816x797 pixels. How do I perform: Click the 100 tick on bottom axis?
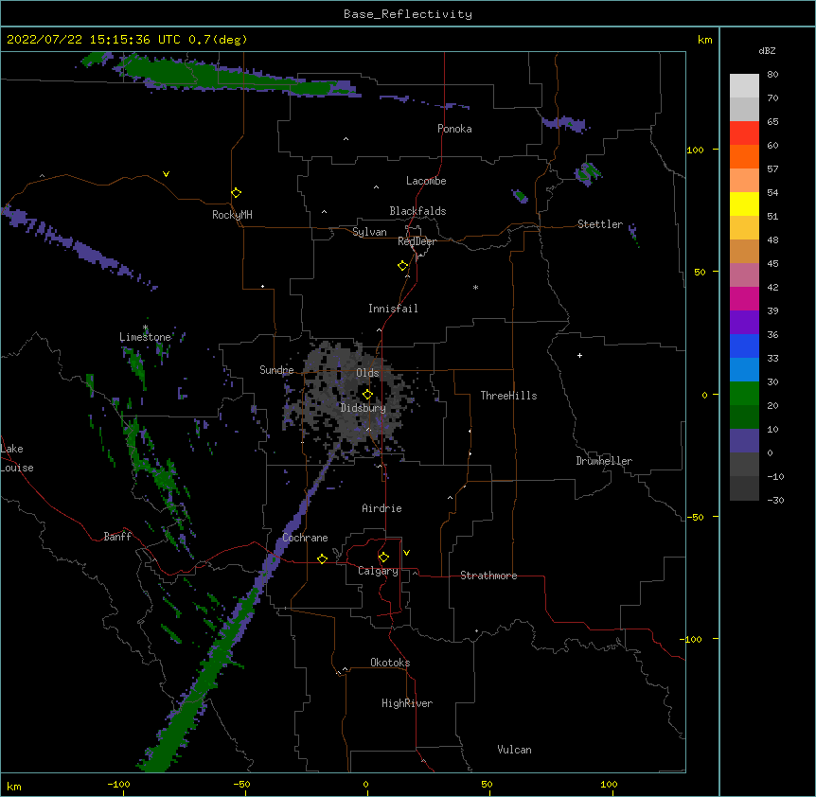[609, 784]
